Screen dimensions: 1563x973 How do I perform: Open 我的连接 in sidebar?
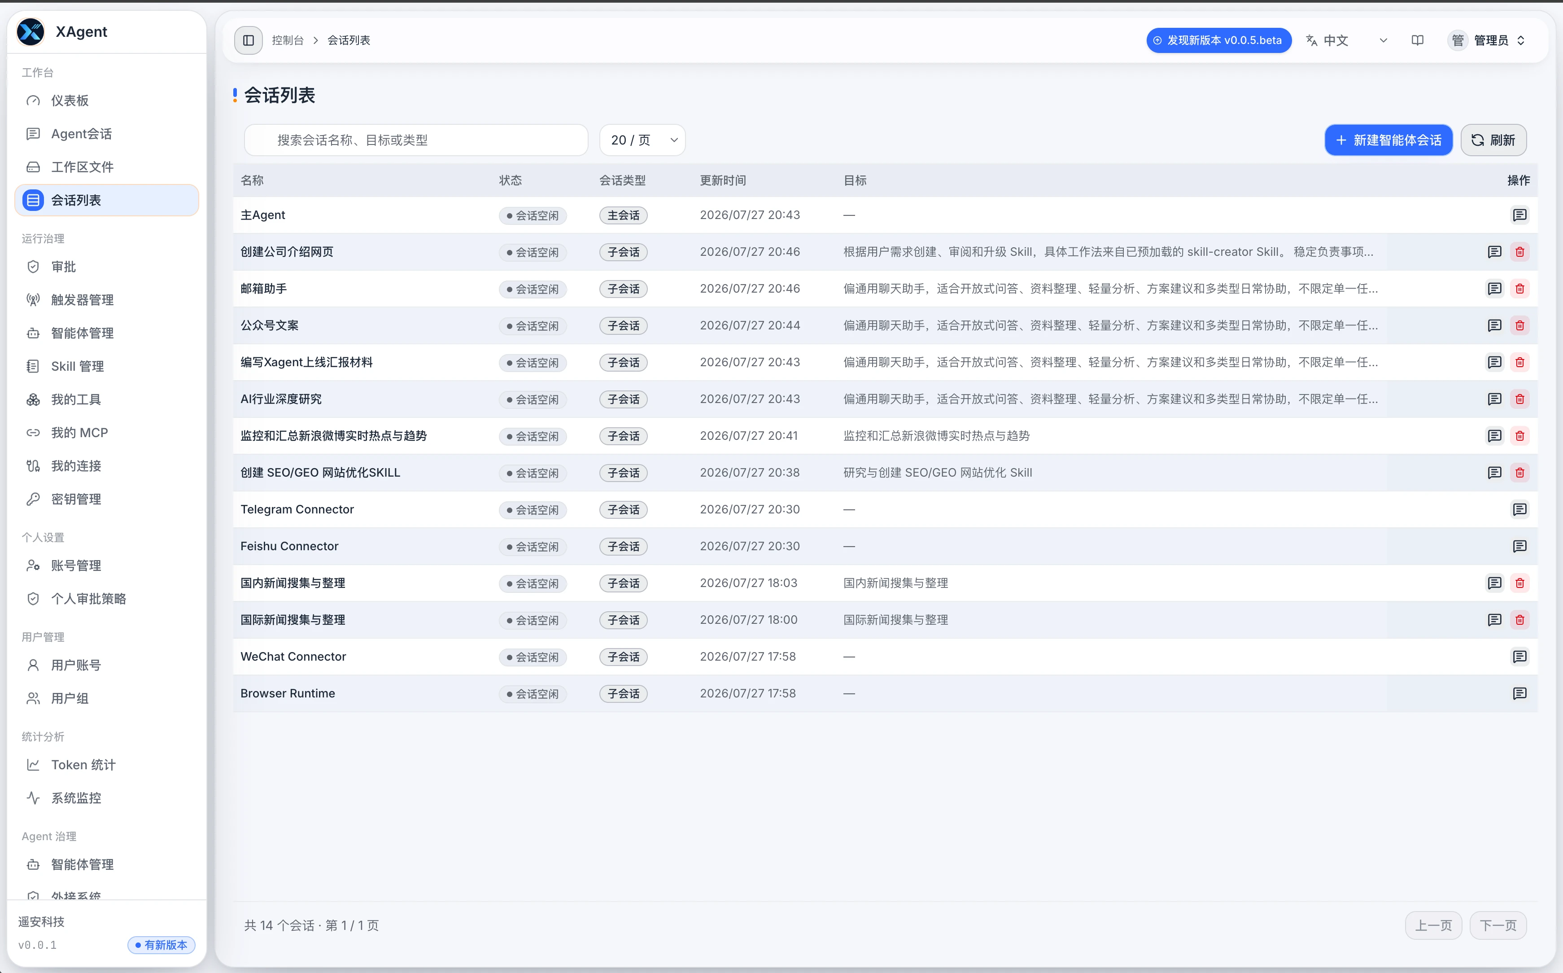point(106,466)
